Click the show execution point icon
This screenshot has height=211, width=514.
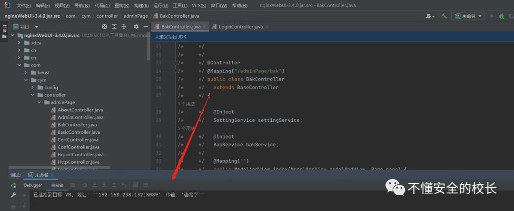73,185
